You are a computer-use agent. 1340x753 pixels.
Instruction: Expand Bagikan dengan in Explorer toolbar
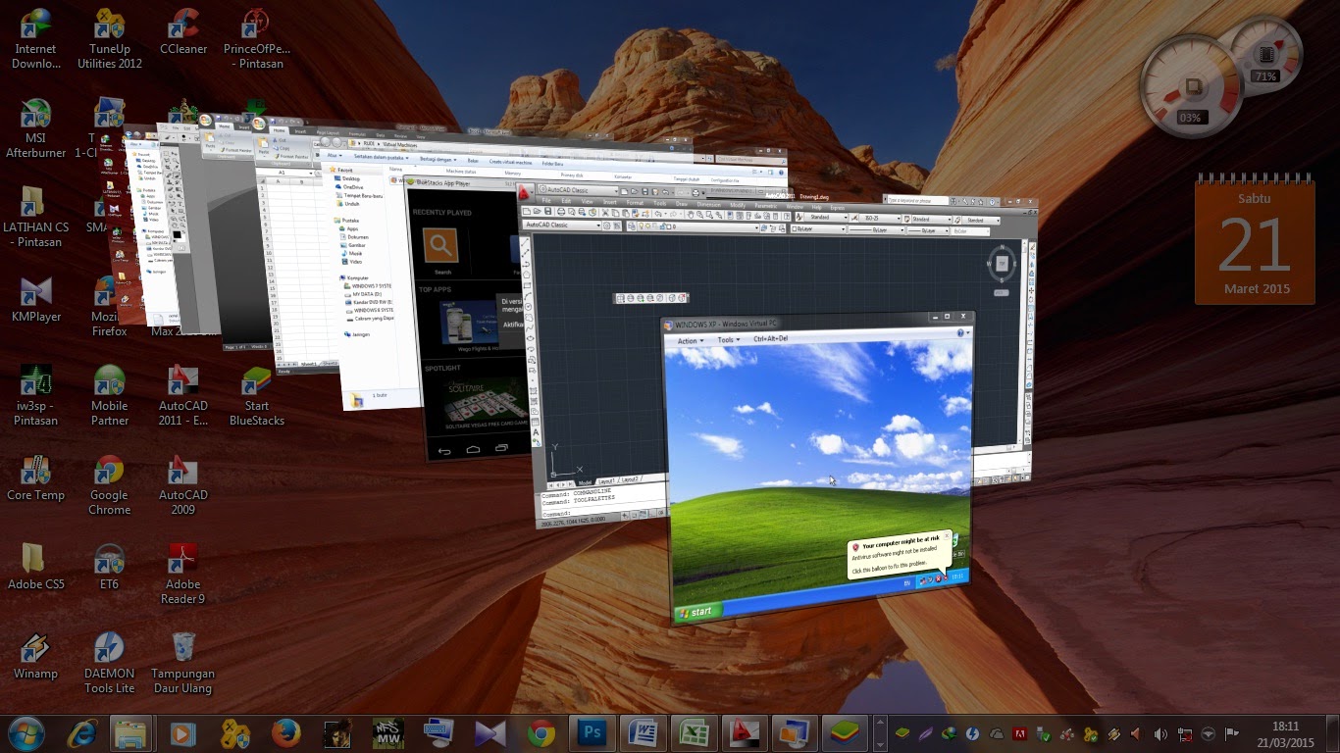click(439, 158)
